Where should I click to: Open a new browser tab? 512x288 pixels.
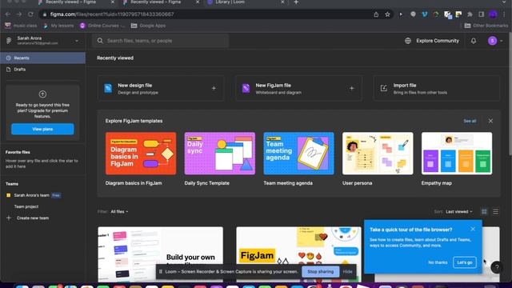pyautogui.click(x=296, y=2)
